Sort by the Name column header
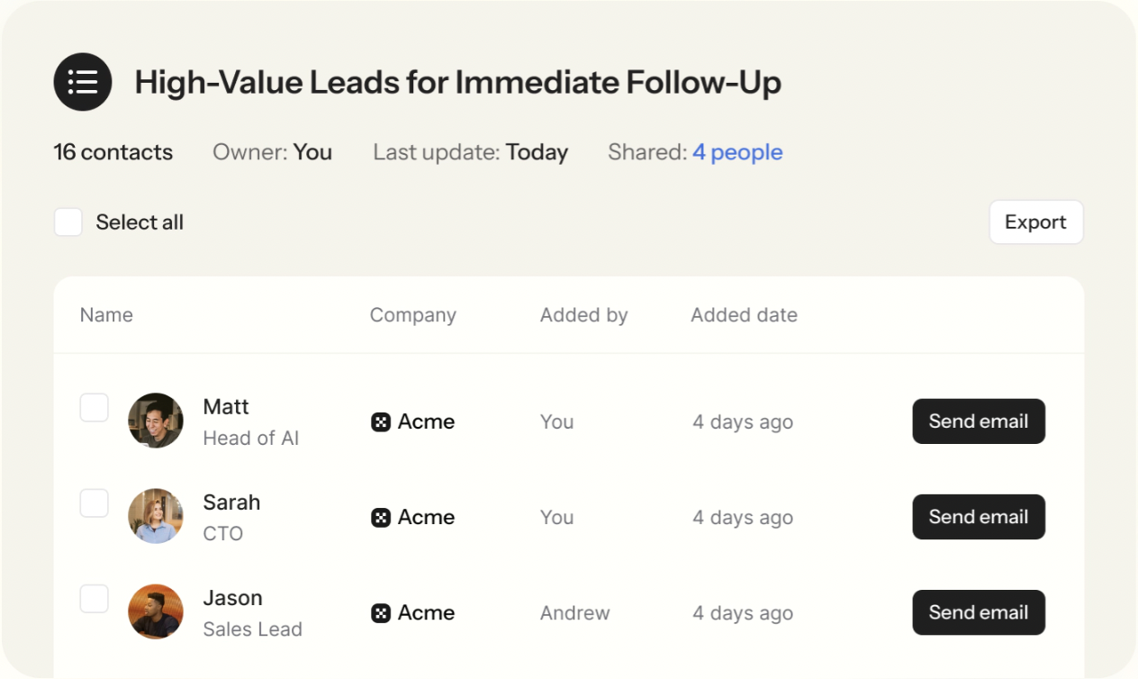 pyautogui.click(x=106, y=315)
